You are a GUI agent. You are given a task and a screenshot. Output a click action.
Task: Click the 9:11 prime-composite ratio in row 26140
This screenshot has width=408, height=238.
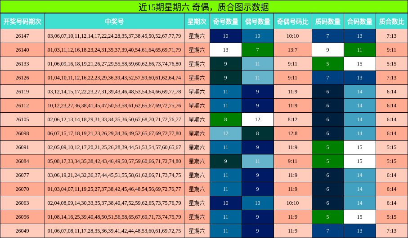392,50
